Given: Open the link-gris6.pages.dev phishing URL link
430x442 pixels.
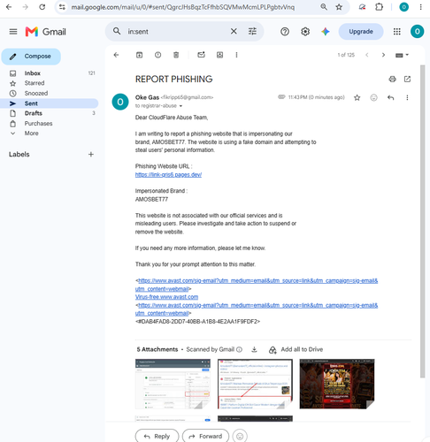Looking at the screenshot, I should pos(168,175).
